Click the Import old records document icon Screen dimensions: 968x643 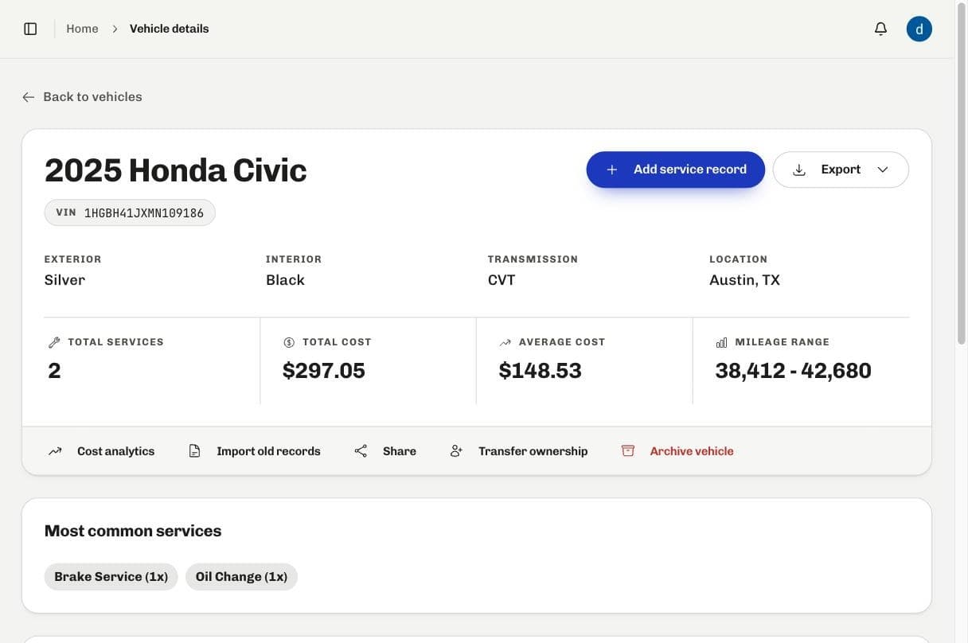click(x=194, y=451)
